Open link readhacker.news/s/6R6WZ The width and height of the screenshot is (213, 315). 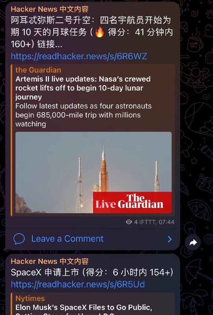(79, 56)
